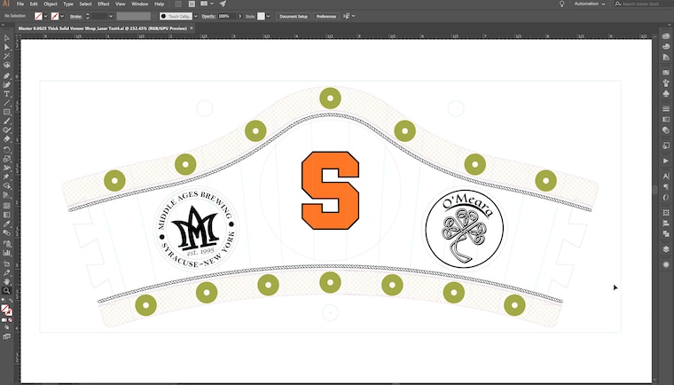Select the Shaper tool
This screenshot has height=385, width=674.
click(6, 130)
